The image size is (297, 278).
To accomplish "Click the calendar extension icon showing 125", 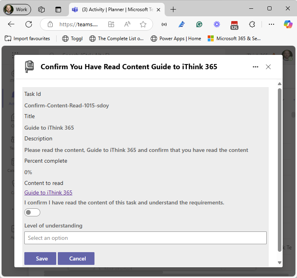I will click(x=234, y=25).
